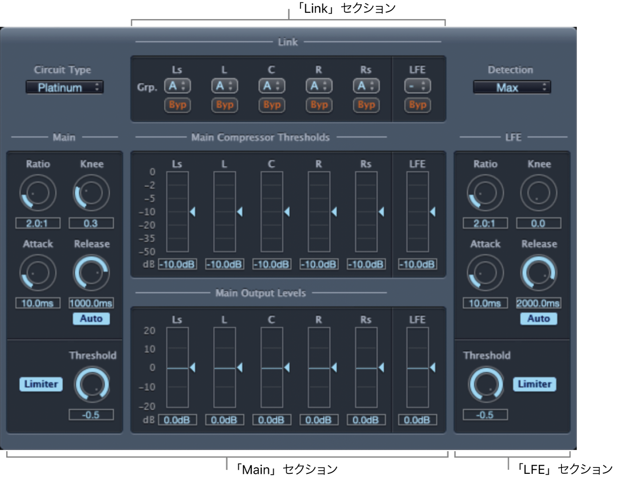Toggle the Limiter in the LFE section

[x=534, y=384]
